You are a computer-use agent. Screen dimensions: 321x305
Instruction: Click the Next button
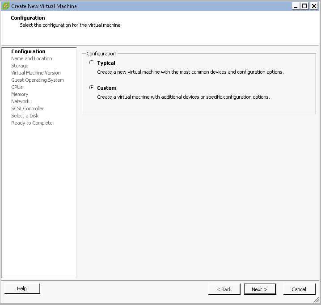click(x=260, y=289)
